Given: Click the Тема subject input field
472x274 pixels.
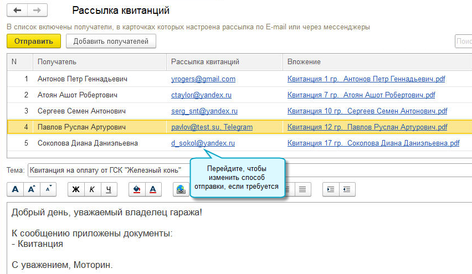Looking at the screenshot, I should point(111,170).
